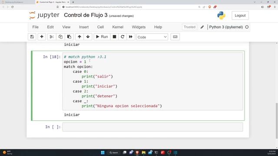278x156 pixels.
Task: Open the Edit menu
Action: click(50, 27)
